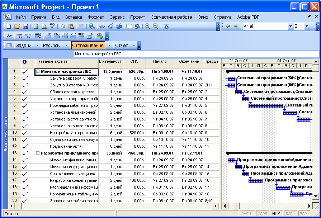Open the Правка menu
This screenshot has height=218, width=321.
click(39, 17)
